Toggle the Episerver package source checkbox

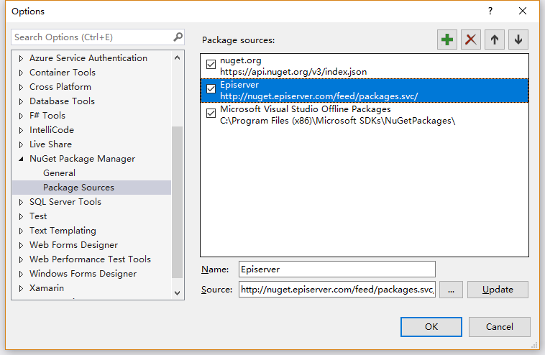coord(211,89)
